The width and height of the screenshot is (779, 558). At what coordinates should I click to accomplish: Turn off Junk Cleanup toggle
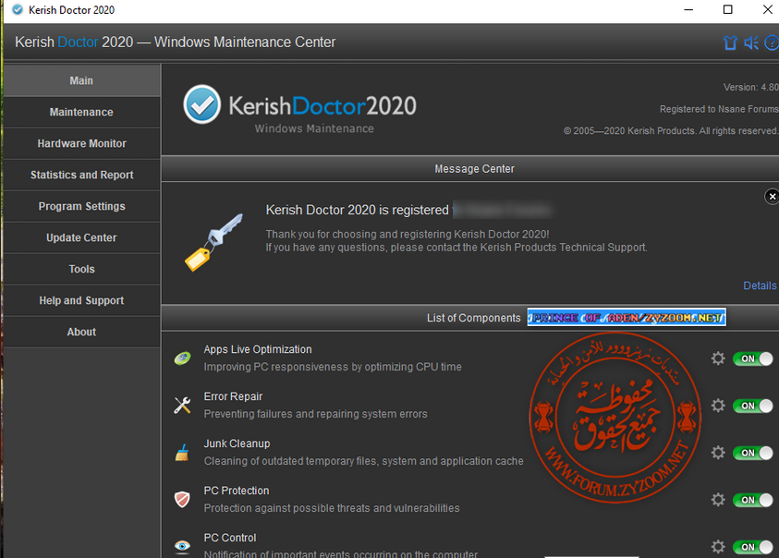click(x=753, y=453)
